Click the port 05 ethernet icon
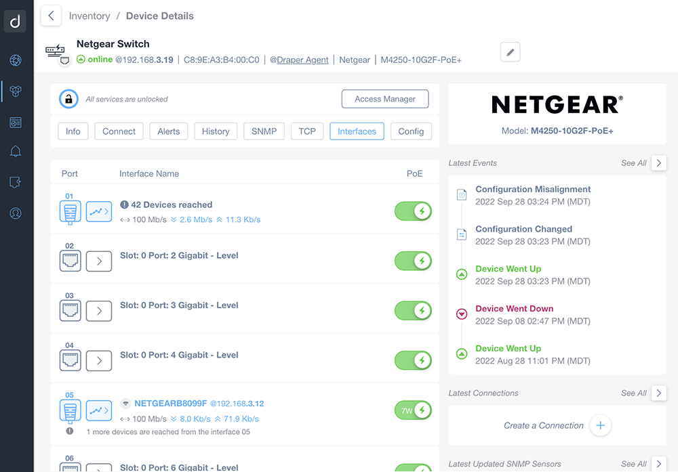Image resolution: width=678 pixels, height=472 pixels. coord(70,411)
